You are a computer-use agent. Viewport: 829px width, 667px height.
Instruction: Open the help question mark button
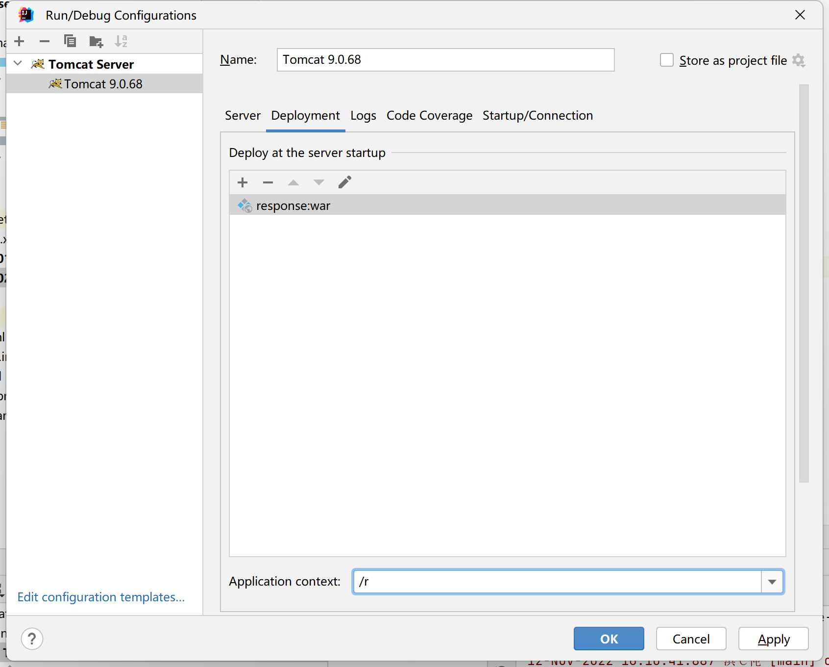[x=32, y=639]
